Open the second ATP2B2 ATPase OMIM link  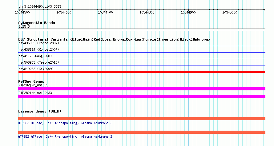[65, 136]
